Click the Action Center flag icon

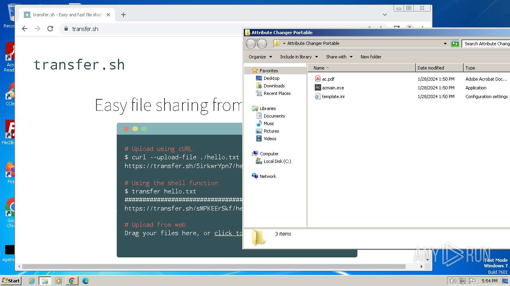(473, 281)
